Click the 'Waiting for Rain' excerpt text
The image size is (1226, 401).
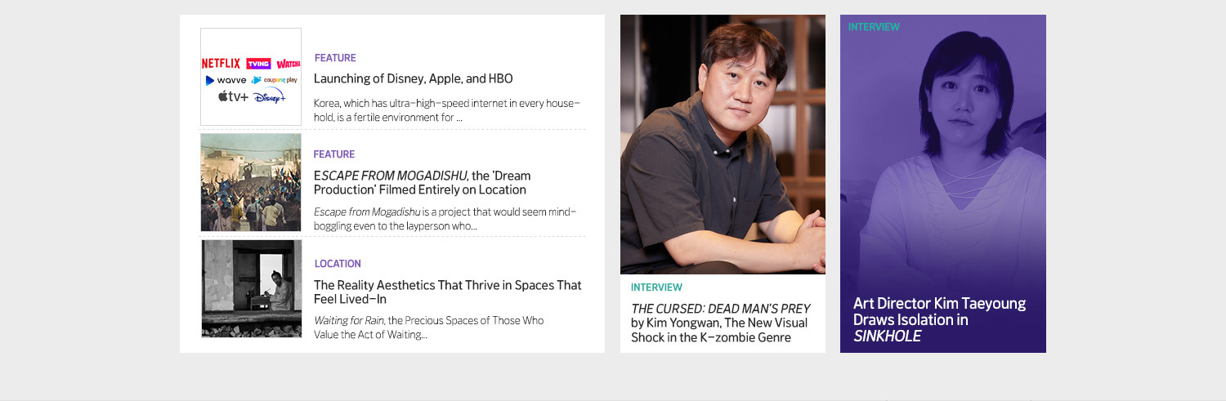coord(428,327)
